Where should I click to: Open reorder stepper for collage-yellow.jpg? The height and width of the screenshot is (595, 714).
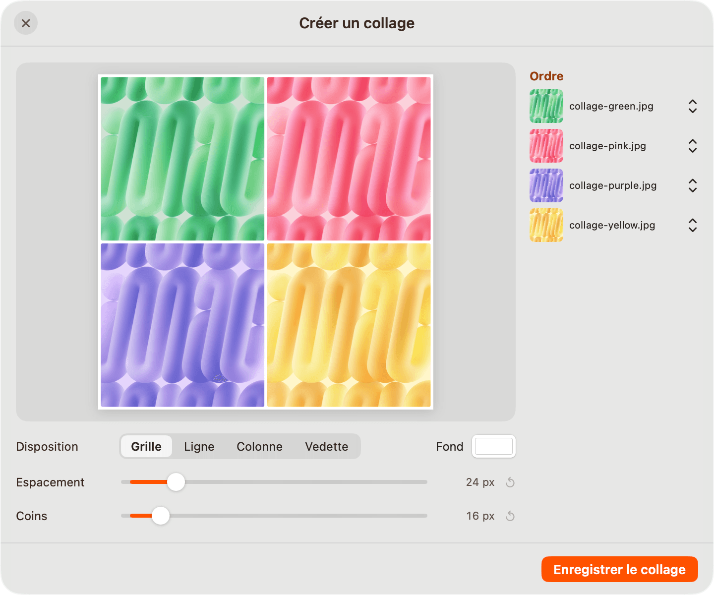click(x=693, y=225)
